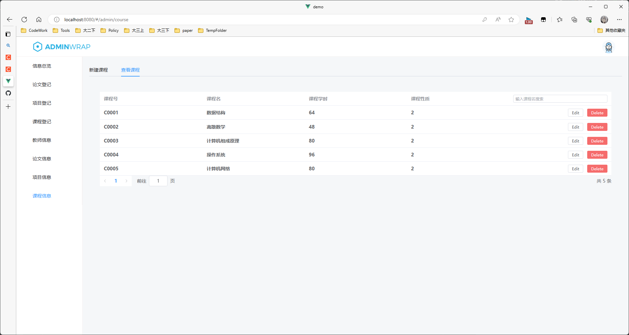Open the first C extension icon in sidebar
Screen dimensions: 629x335
coord(8,57)
